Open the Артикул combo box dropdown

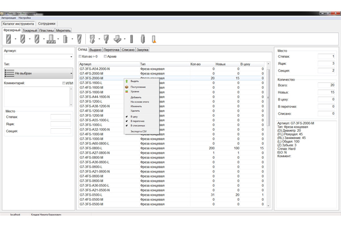pyautogui.click(x=71, y=57)
